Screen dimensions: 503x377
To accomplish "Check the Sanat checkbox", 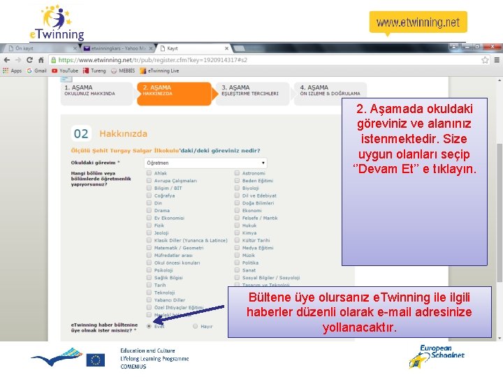I will click(x=237, y=270).
